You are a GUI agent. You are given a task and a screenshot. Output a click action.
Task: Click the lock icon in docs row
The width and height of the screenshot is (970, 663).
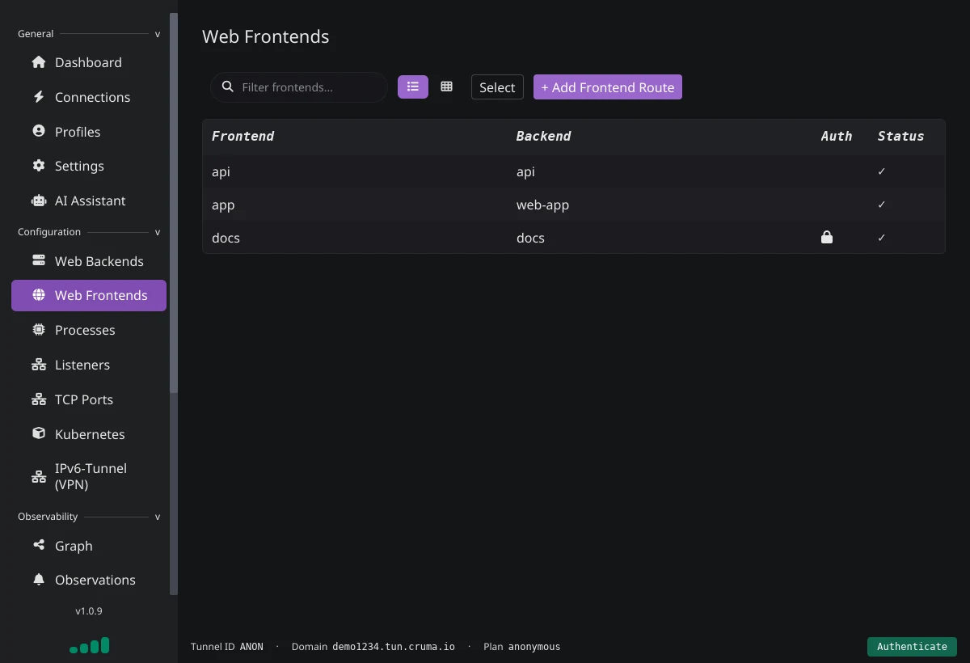click(x=826, y=237)
